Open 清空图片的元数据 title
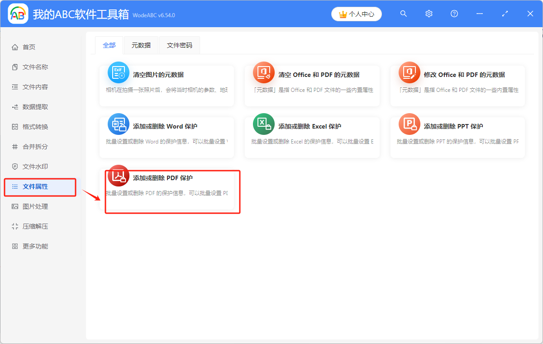Viewport: 543px width, 344px height. [x=158, y=75]
